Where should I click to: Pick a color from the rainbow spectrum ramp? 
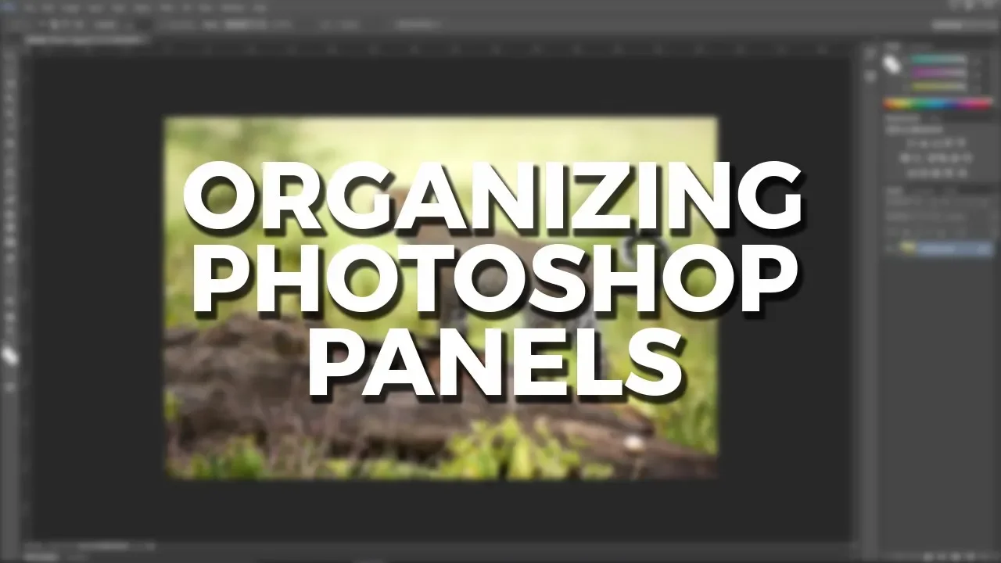[x=937, y=104]
